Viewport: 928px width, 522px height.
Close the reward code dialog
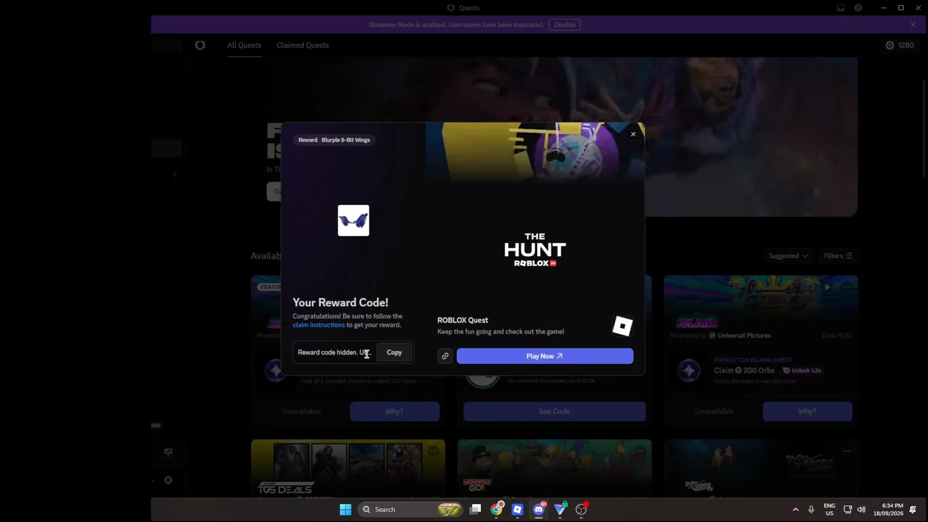tap(633, 134)
